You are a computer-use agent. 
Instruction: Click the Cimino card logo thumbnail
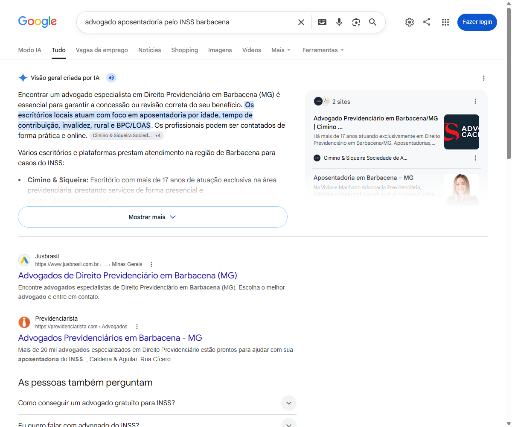(462, 132)
